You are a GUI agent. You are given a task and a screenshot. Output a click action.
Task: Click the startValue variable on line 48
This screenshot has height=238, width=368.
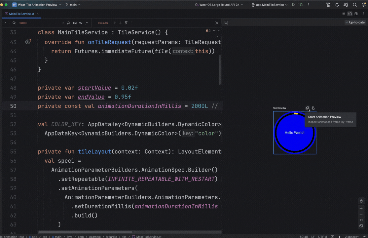[x=94, y=88]
